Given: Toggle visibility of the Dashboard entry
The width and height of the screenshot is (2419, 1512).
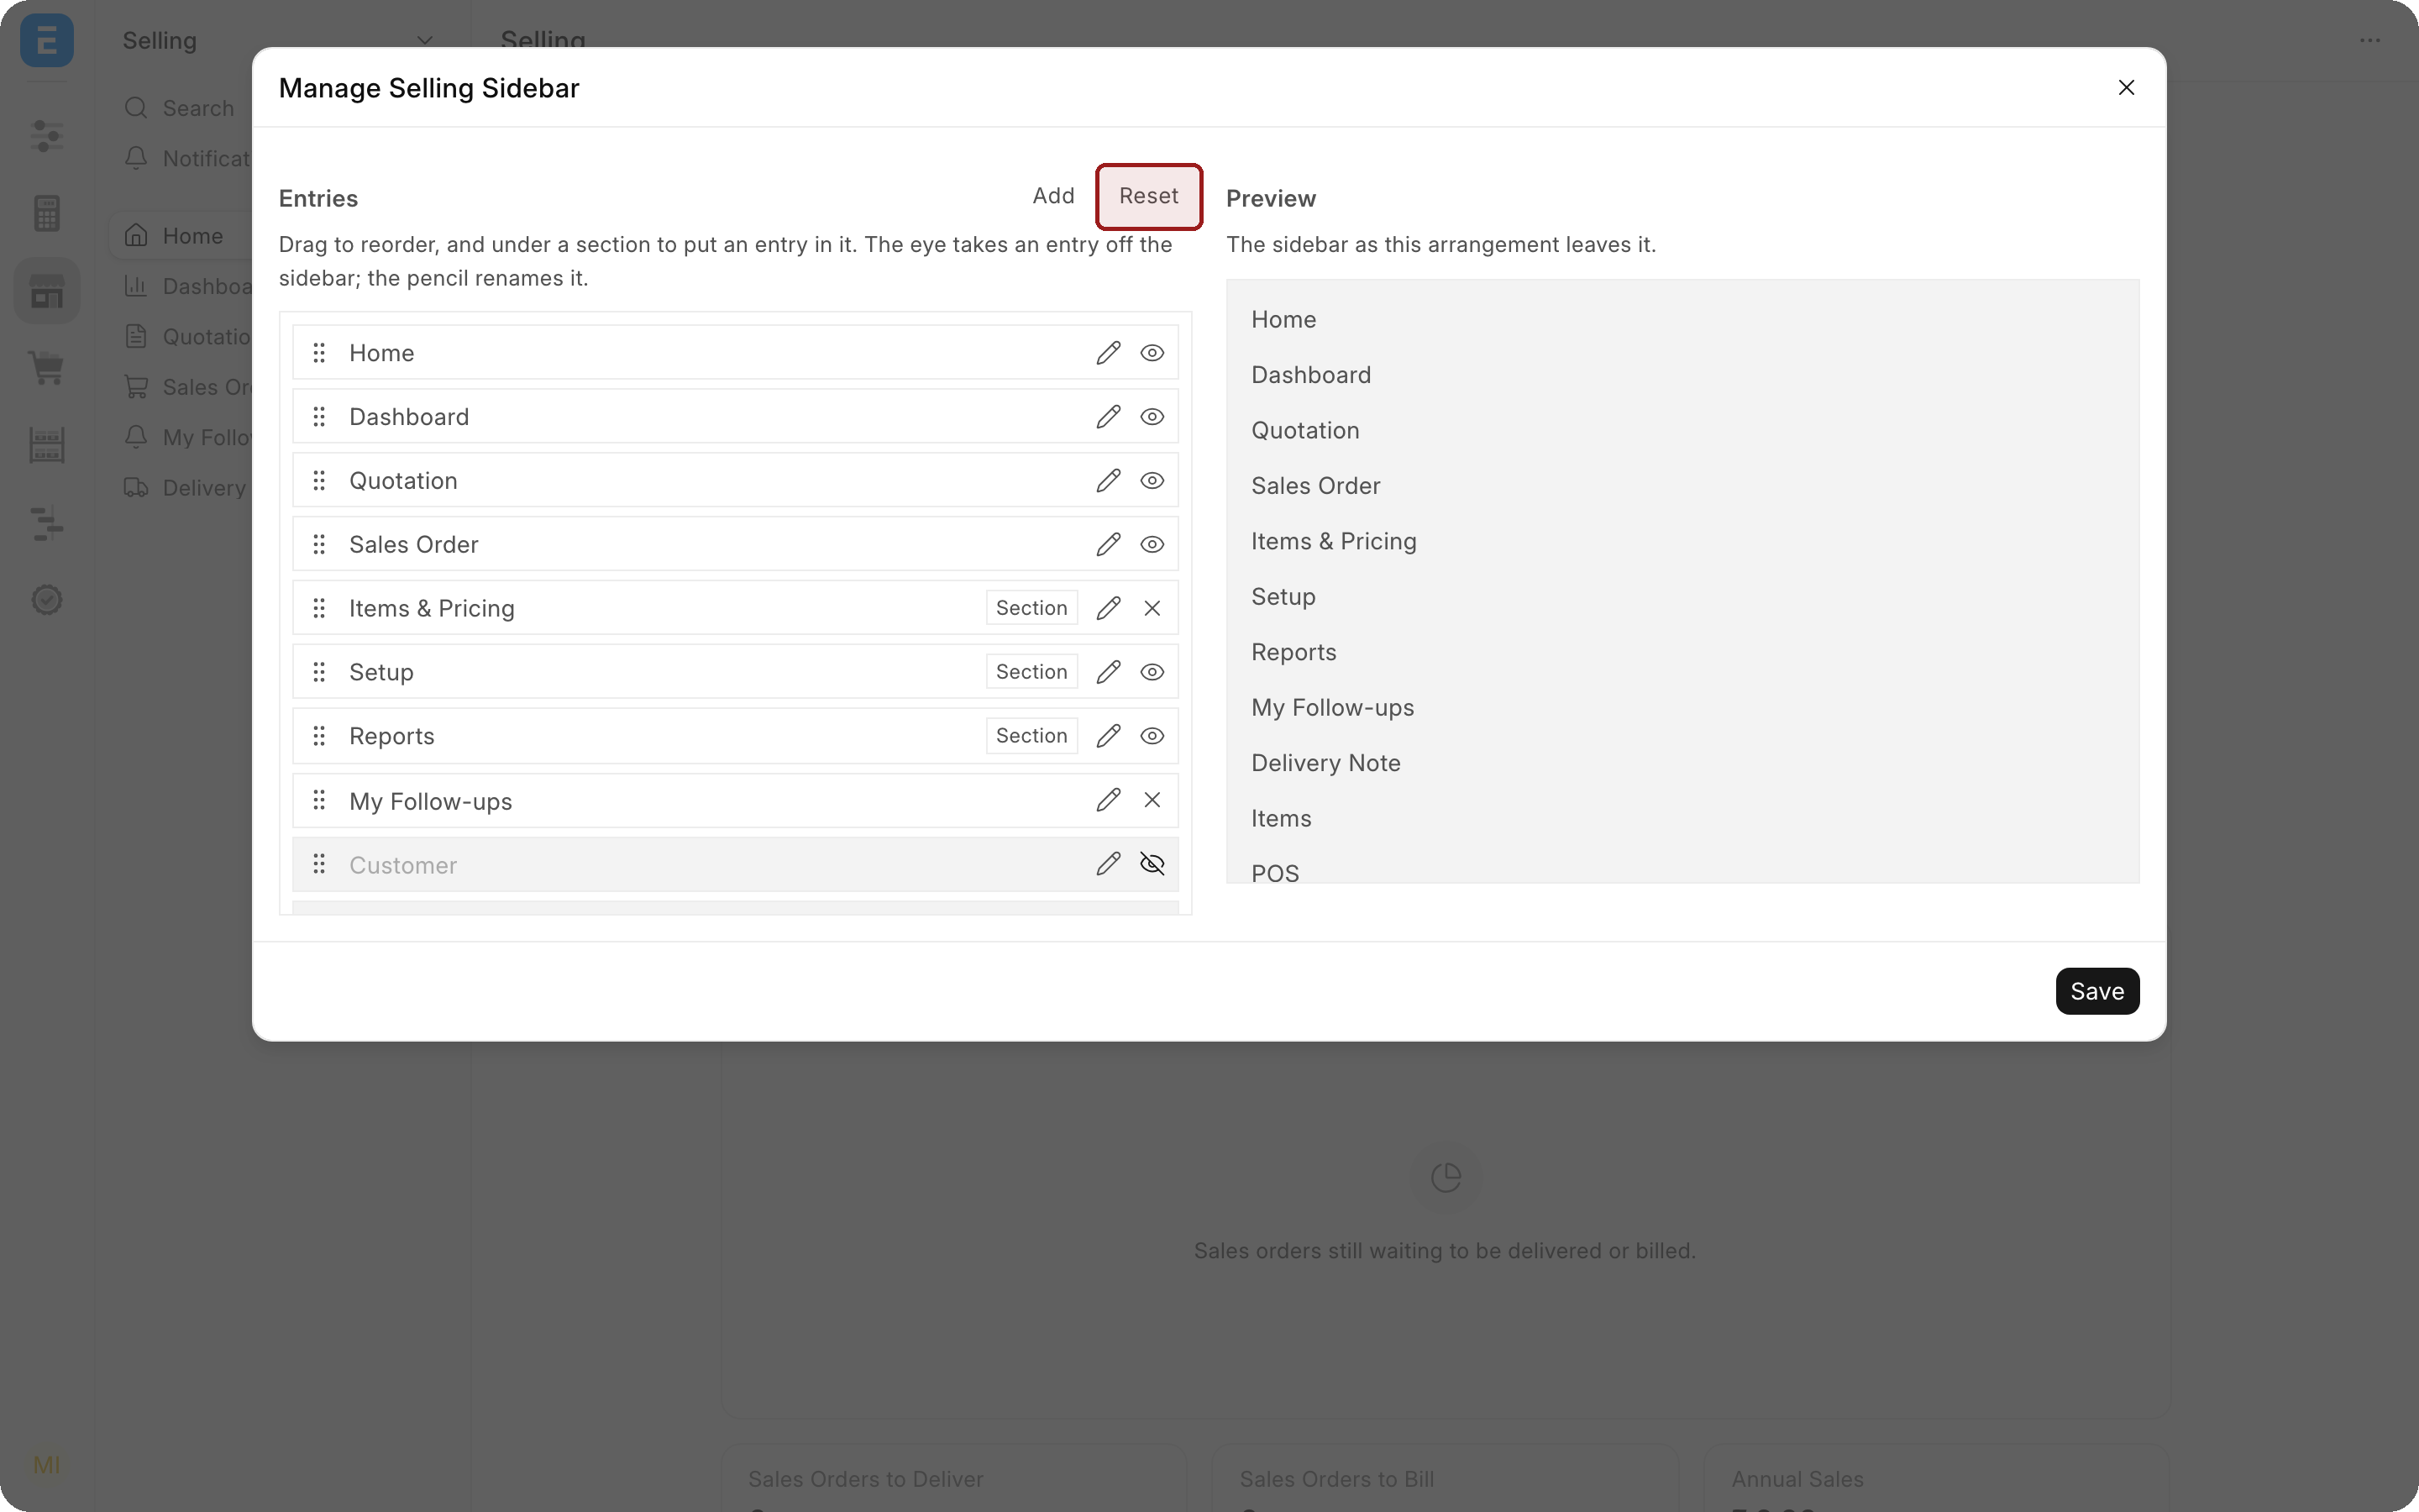Looking at the screenshot, I should (x=1152, y=417).
